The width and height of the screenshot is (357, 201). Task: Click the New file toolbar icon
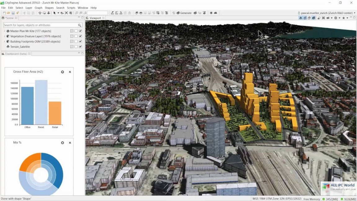4,13
